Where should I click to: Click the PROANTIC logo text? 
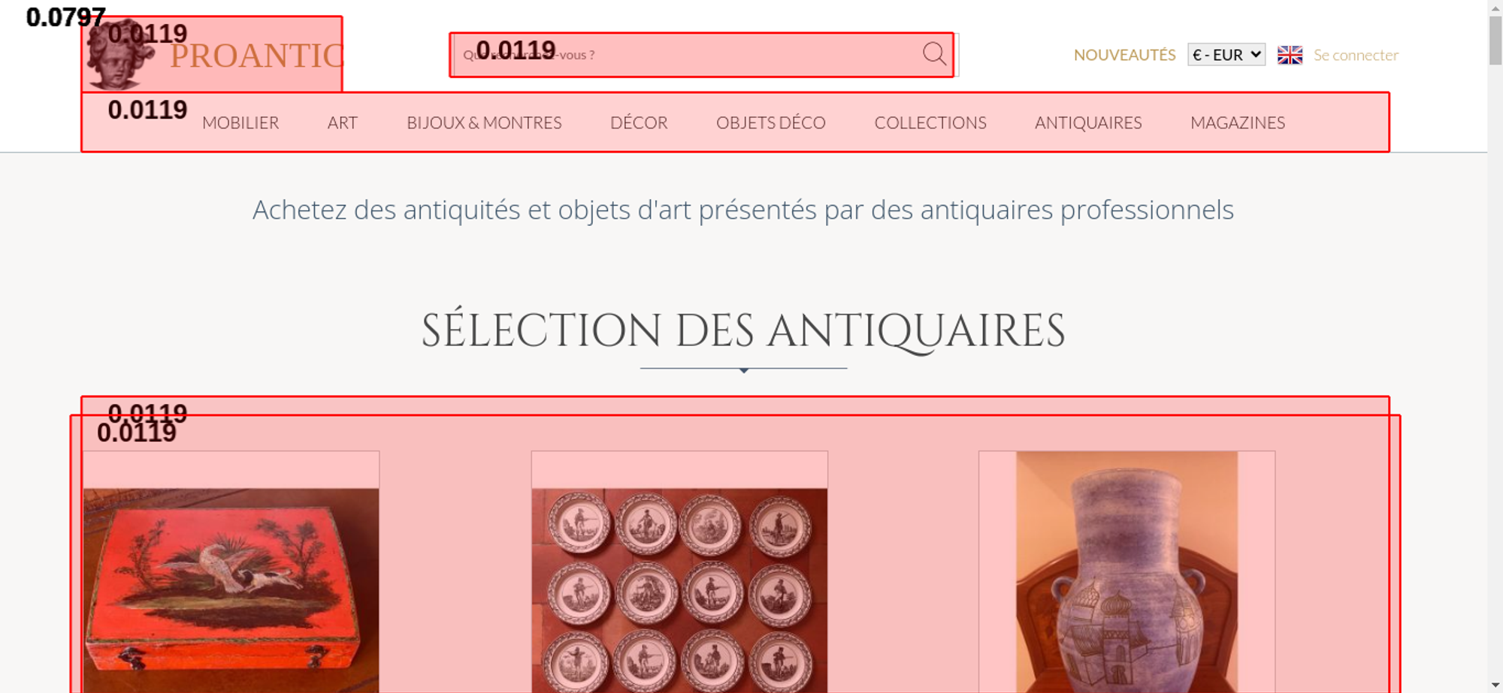[x=256, y=56]
